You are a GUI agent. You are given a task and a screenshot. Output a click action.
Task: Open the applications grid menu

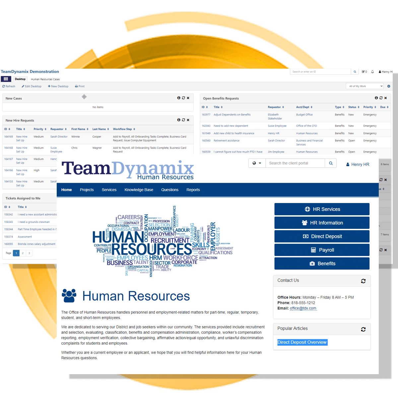click(6, 79)
